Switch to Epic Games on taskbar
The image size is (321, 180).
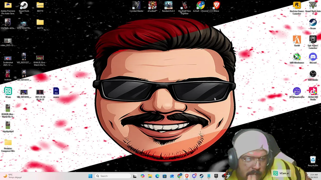(x=216, y=176)
